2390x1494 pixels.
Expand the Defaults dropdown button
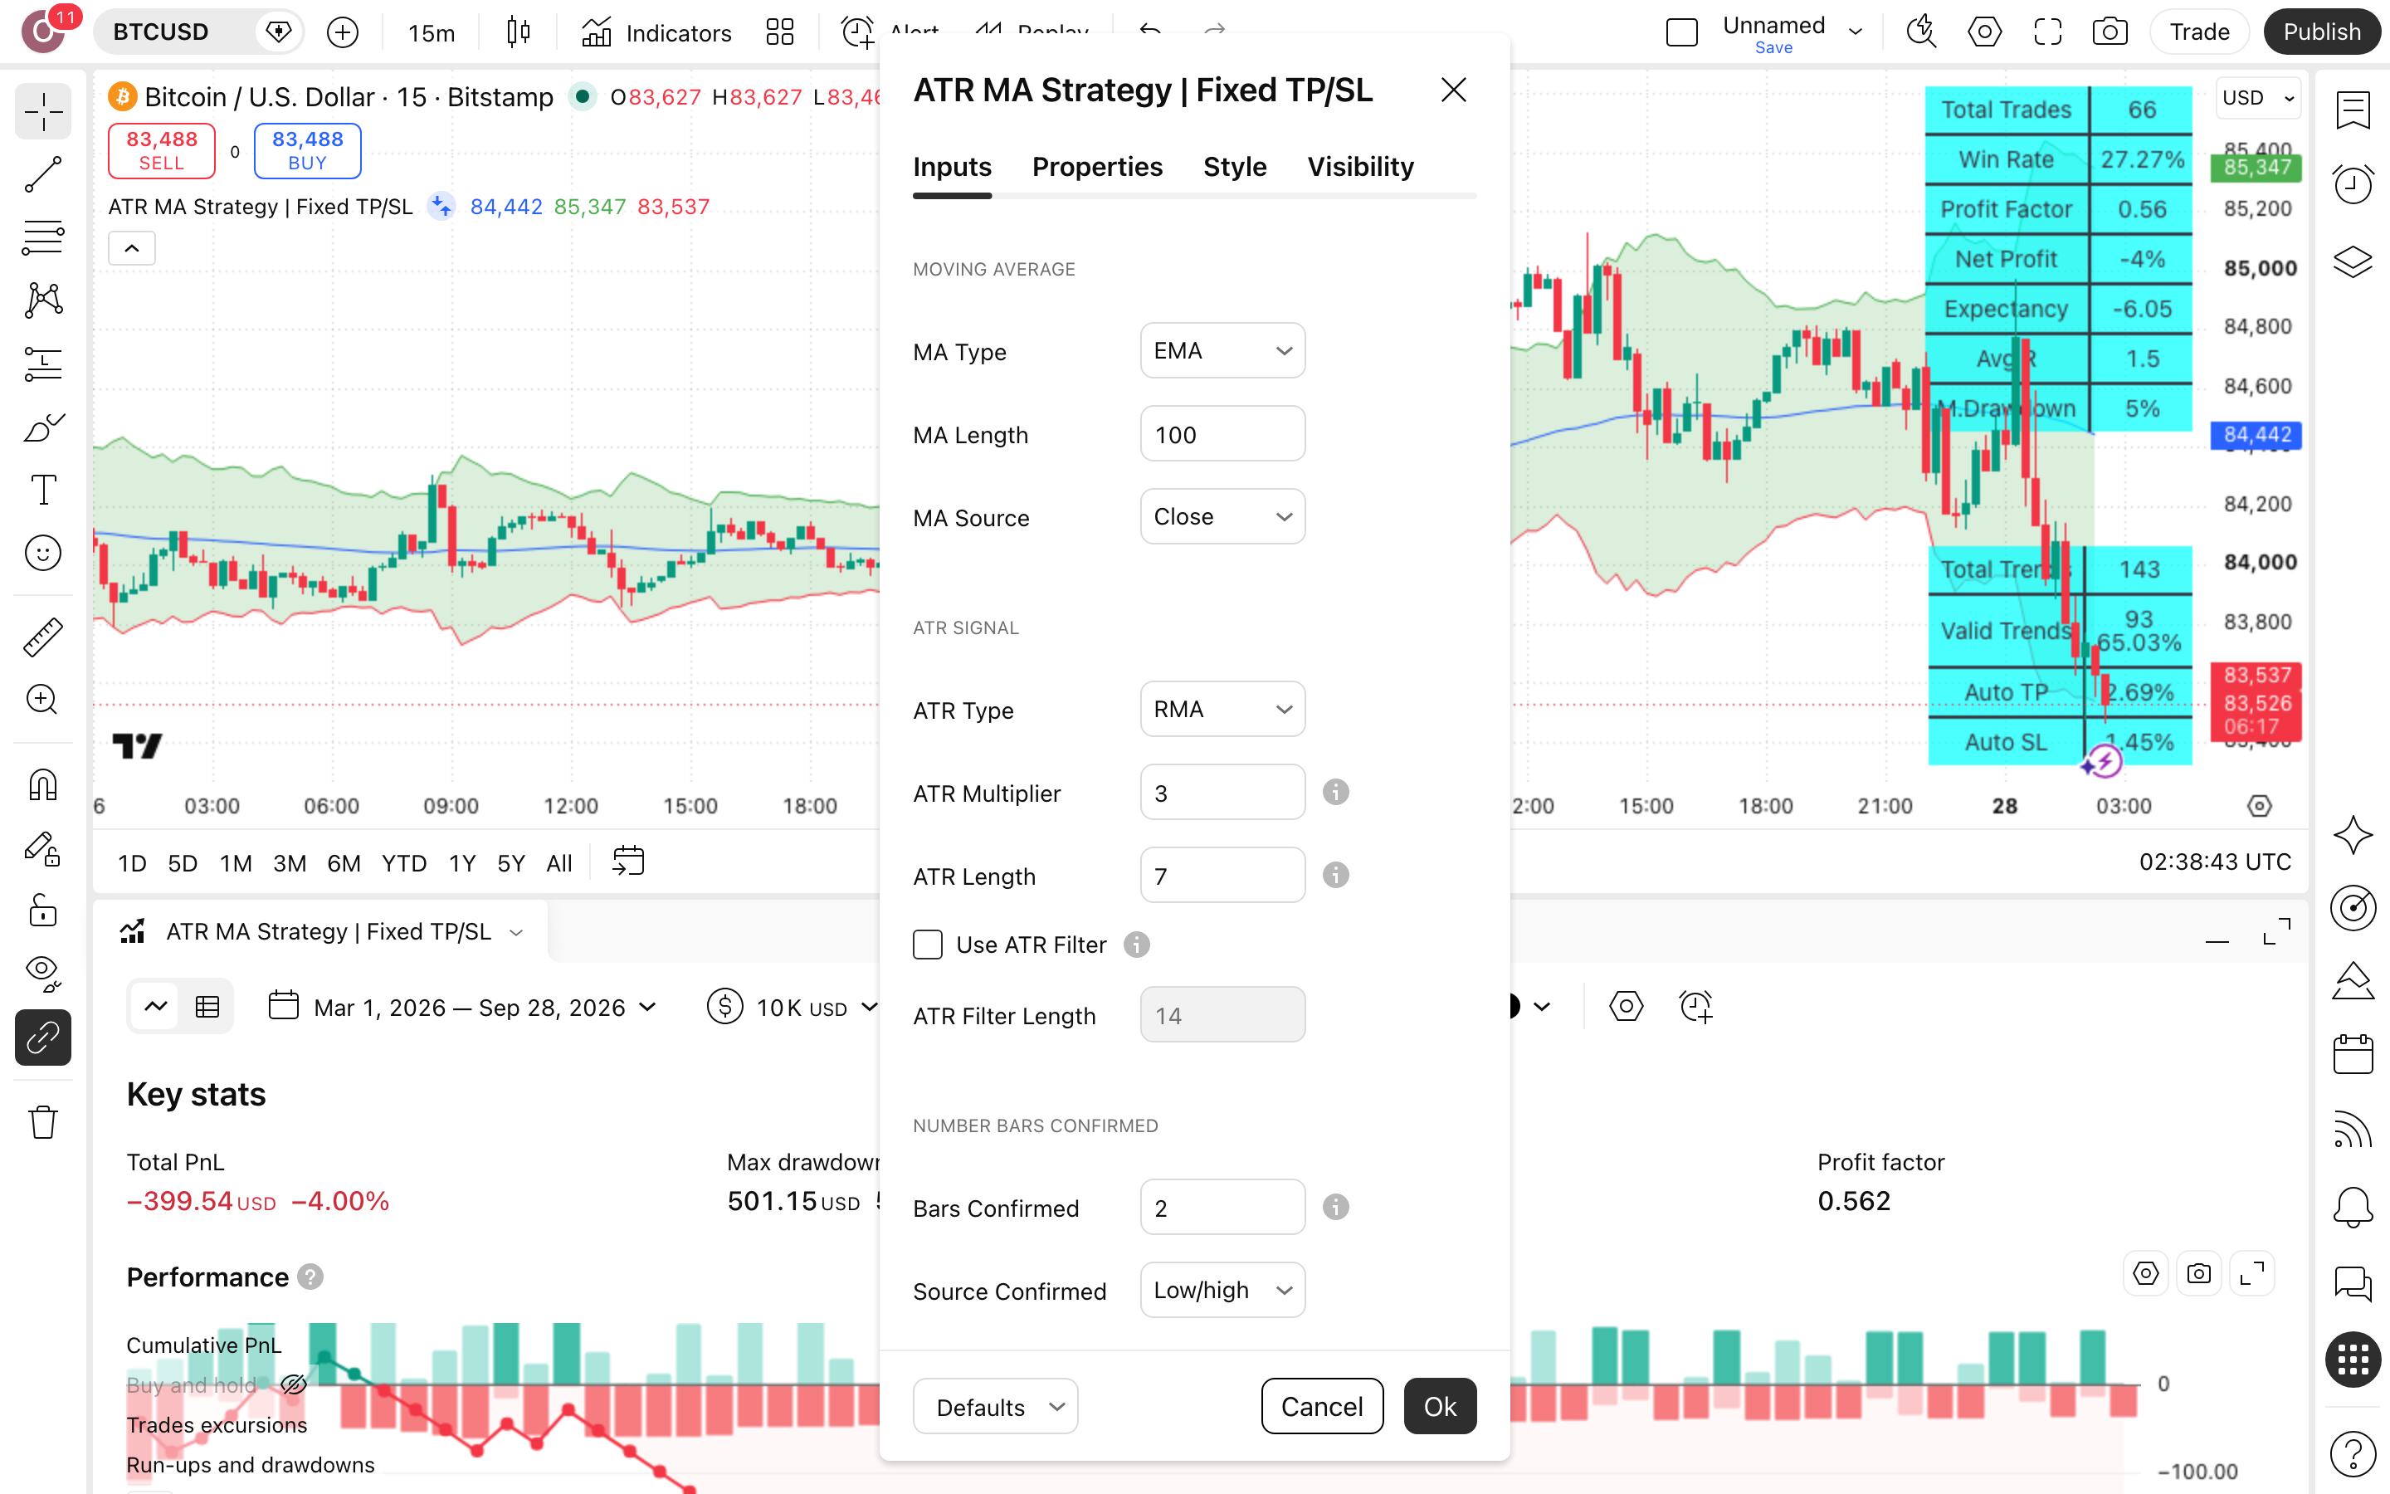click(x=996, y=1407)
